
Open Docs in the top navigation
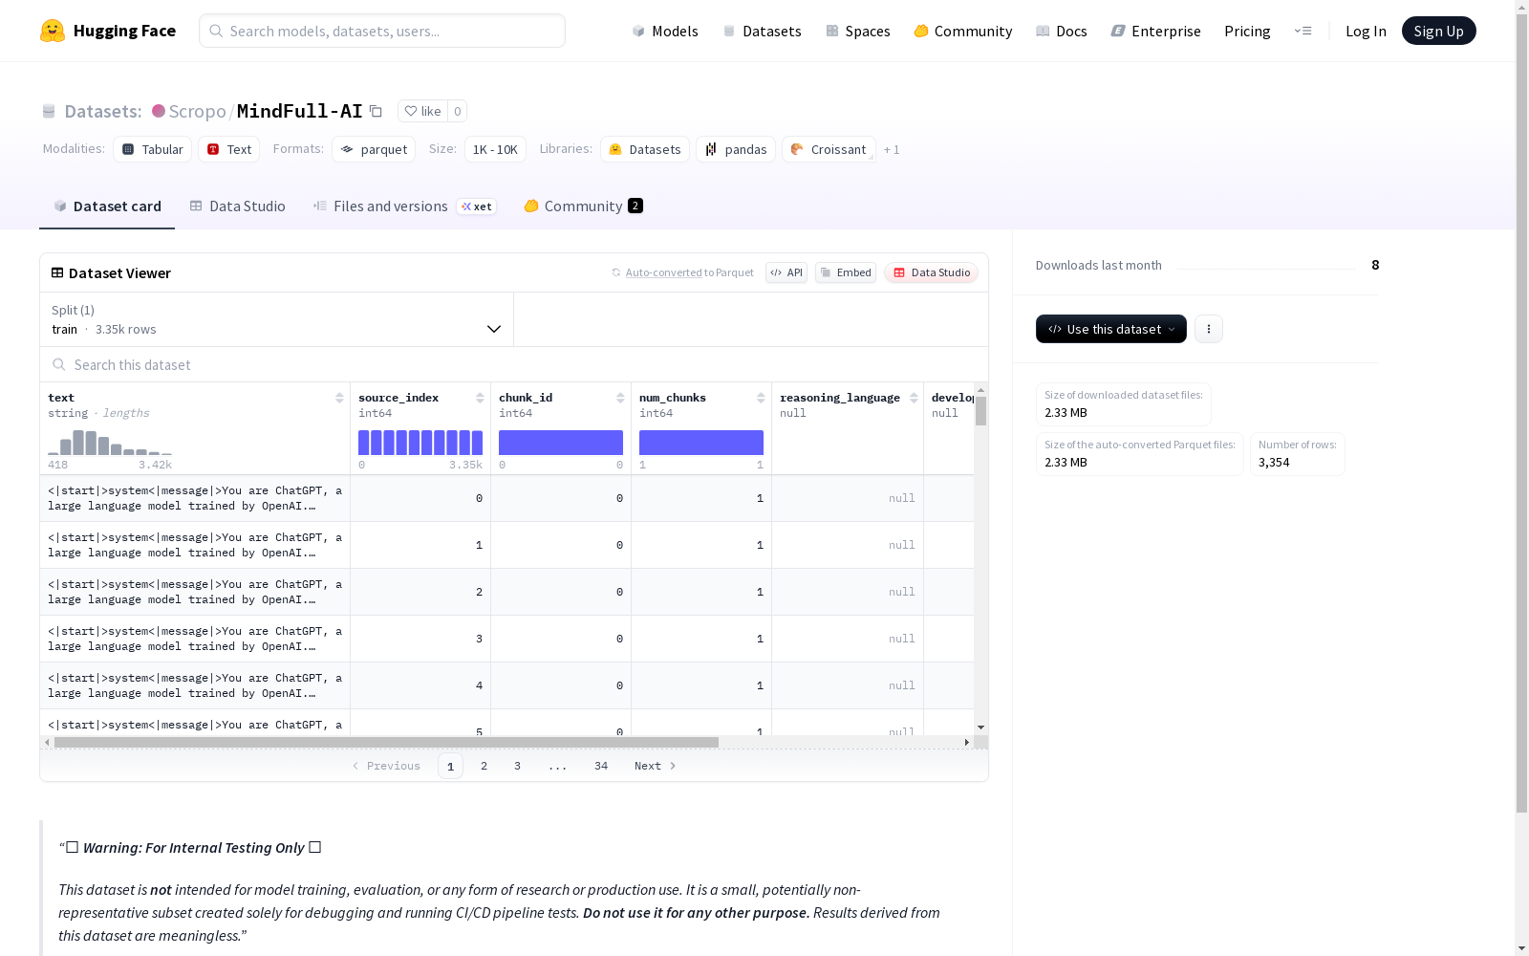pyautogui.click(x=1062, y=31)
